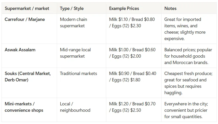Click Souks prices with Milk $0.90
Image resolution: width=218 pixels, height=124 pixels.
(x=133, y=77)
